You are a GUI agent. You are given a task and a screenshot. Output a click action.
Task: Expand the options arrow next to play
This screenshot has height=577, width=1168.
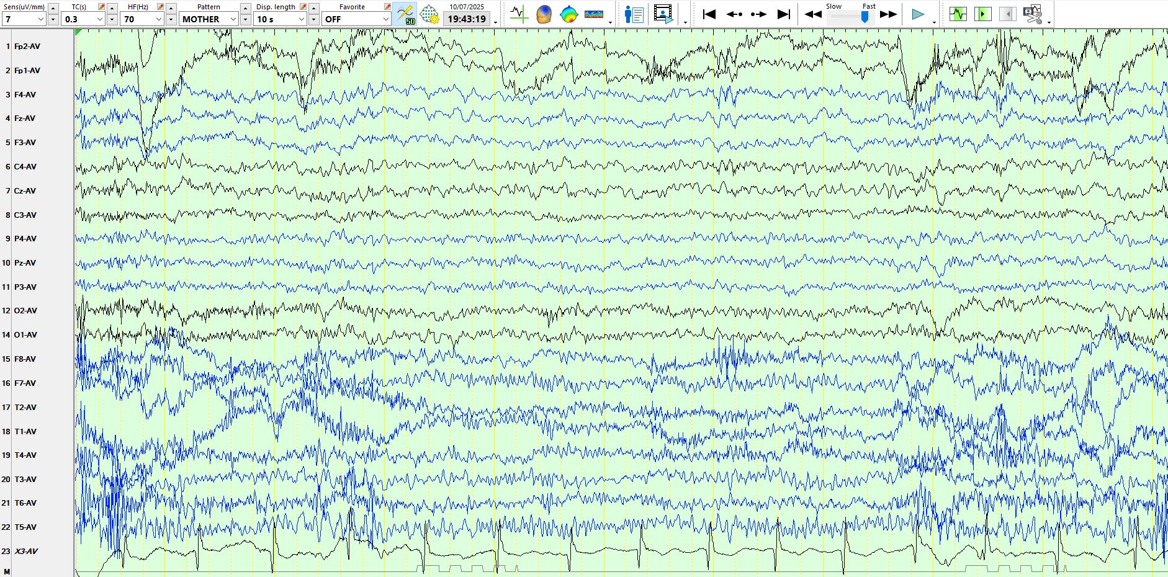[x=934, y=22]
